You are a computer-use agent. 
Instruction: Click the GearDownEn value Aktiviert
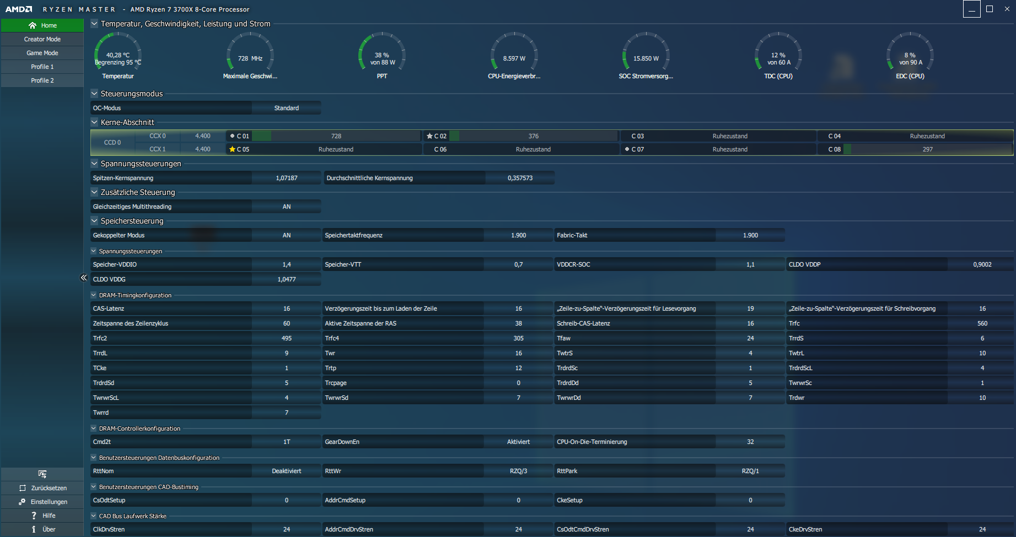pos(519,442)
